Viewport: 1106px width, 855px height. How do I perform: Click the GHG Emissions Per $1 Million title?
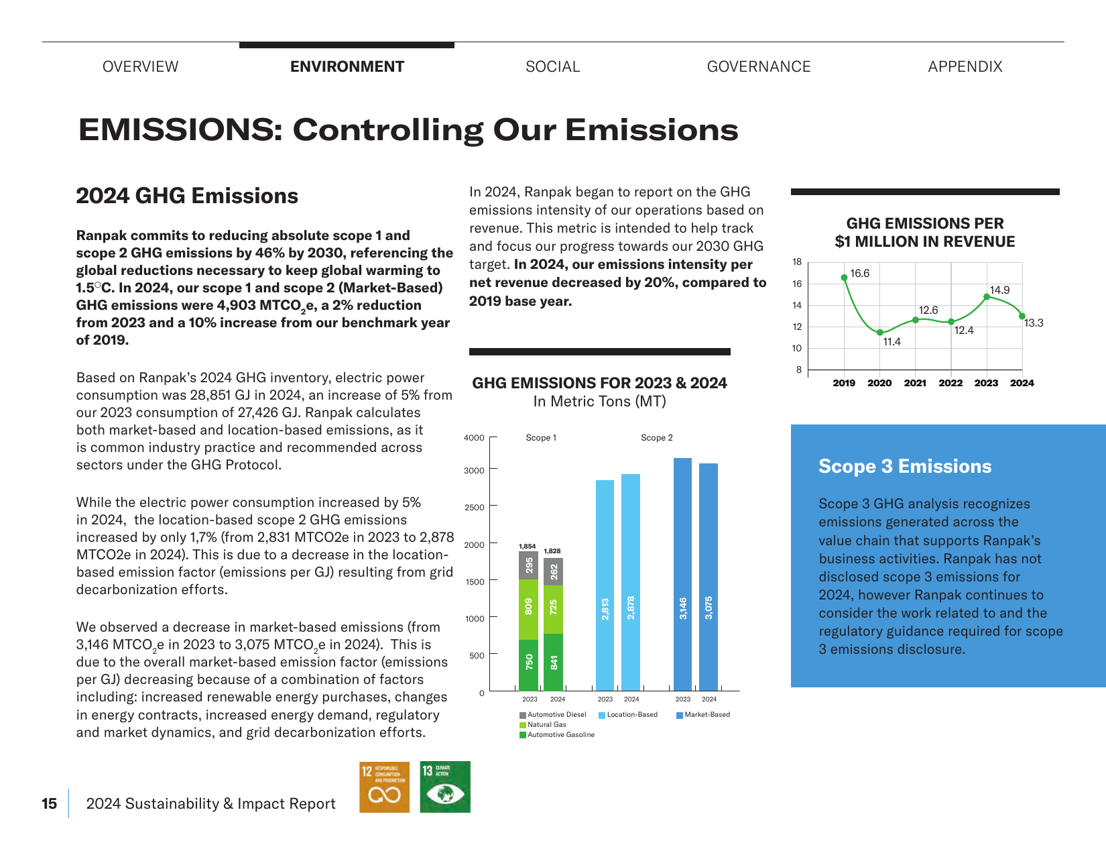click(x=925, y=233)
